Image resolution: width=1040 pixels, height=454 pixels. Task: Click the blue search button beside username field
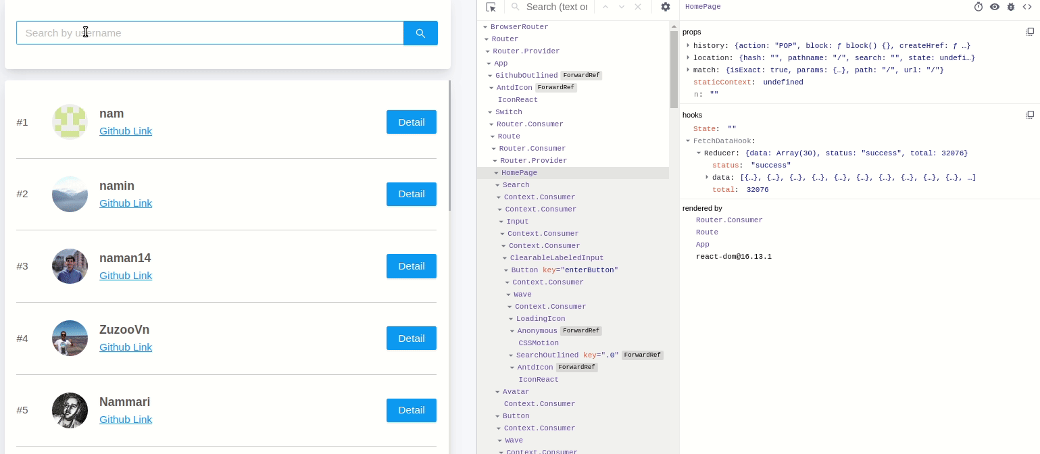420,32
